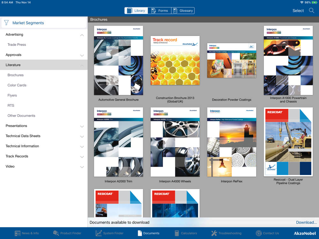Open Automotive General Brochure thumbnail
The width and height of the screenshot is (319, 239).
(118, 60)
